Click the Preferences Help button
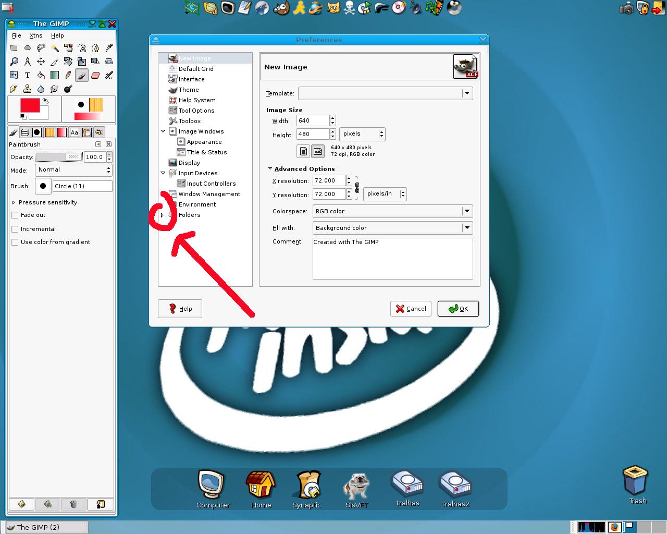The image size is (667, 534). tap(180, 309)
